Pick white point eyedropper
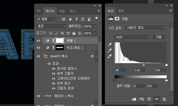 coord(110,56)
